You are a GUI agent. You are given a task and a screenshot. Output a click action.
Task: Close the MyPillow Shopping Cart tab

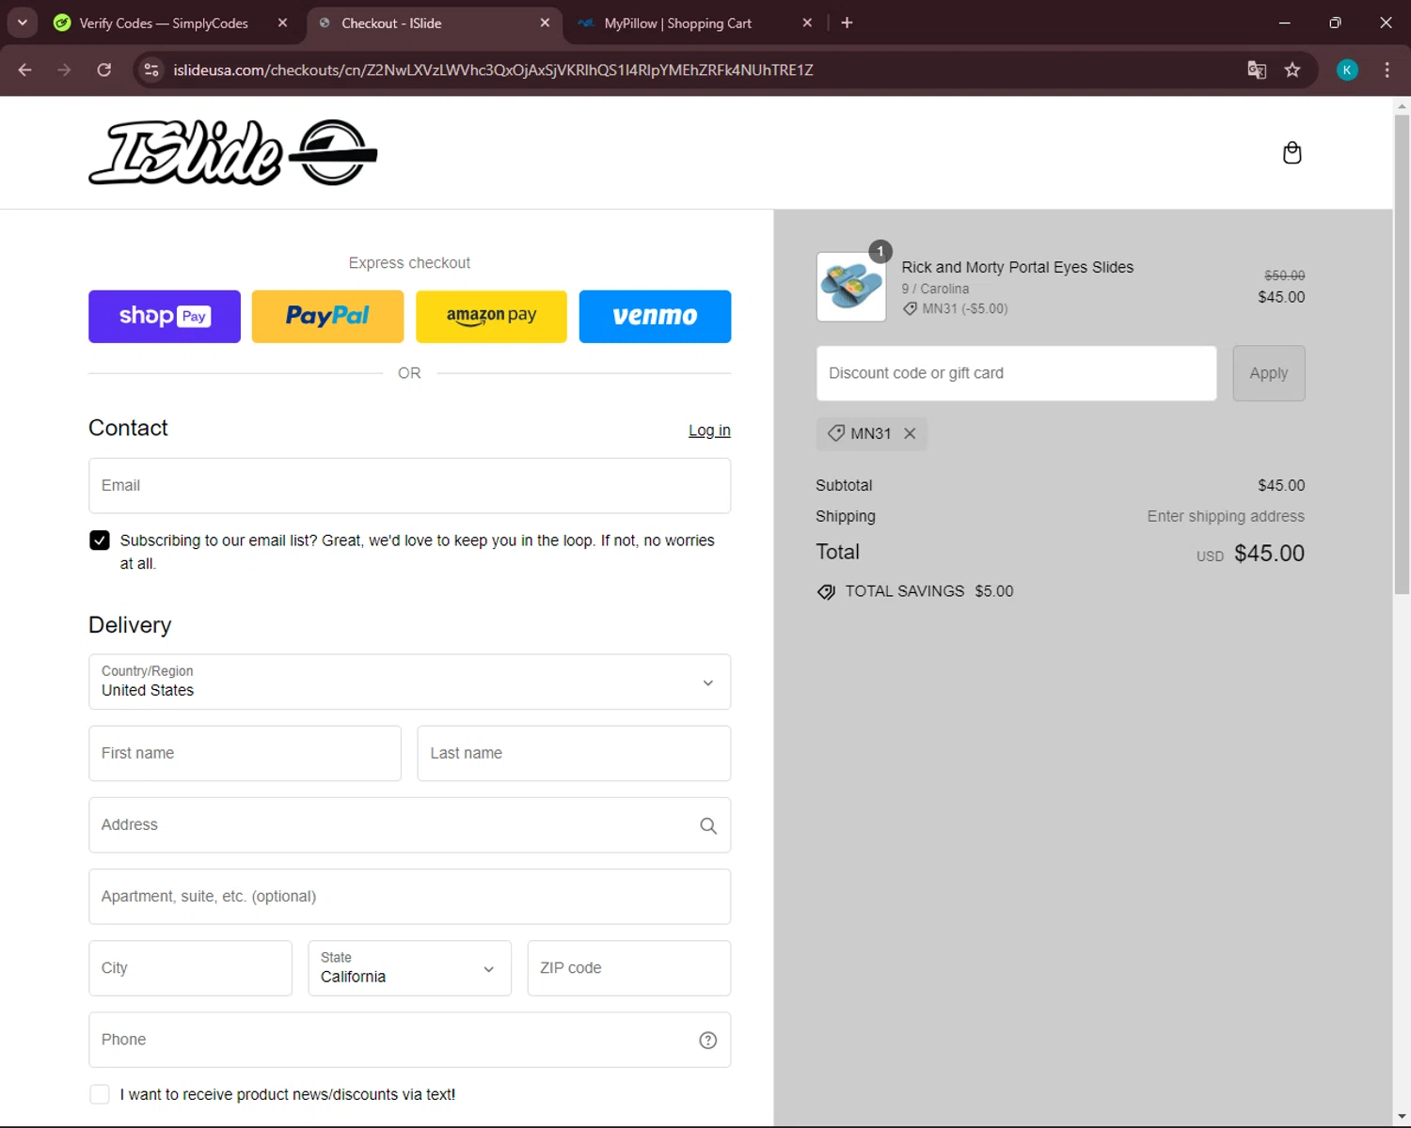click(807, 23)
